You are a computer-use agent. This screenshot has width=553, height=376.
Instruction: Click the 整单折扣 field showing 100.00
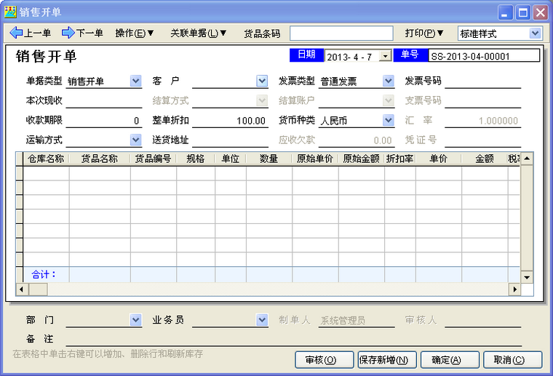(x=230, y=121)
